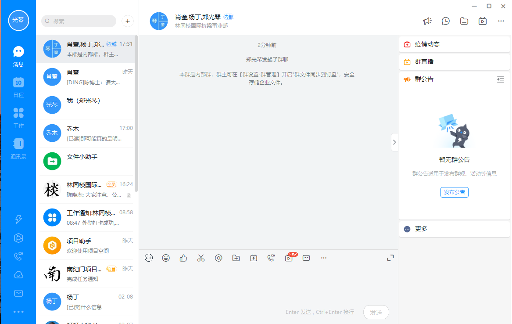Open the 通讯录 contacts tab
The width and height of the screenshot is (512, 324).
click(x=18, y=149)
